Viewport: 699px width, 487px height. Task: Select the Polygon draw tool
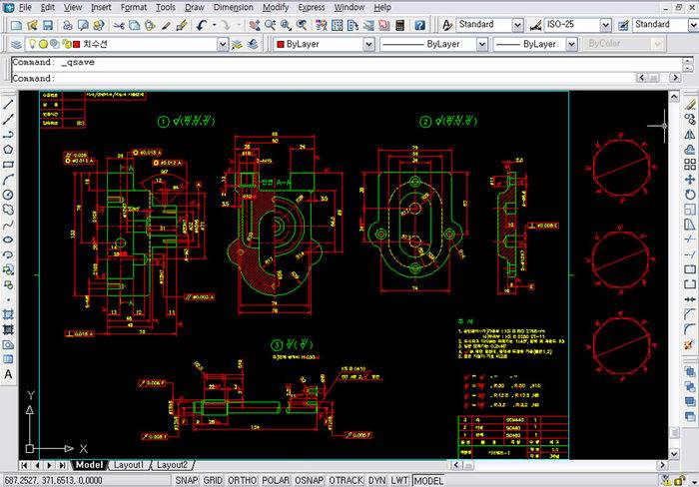click(8, 149)
